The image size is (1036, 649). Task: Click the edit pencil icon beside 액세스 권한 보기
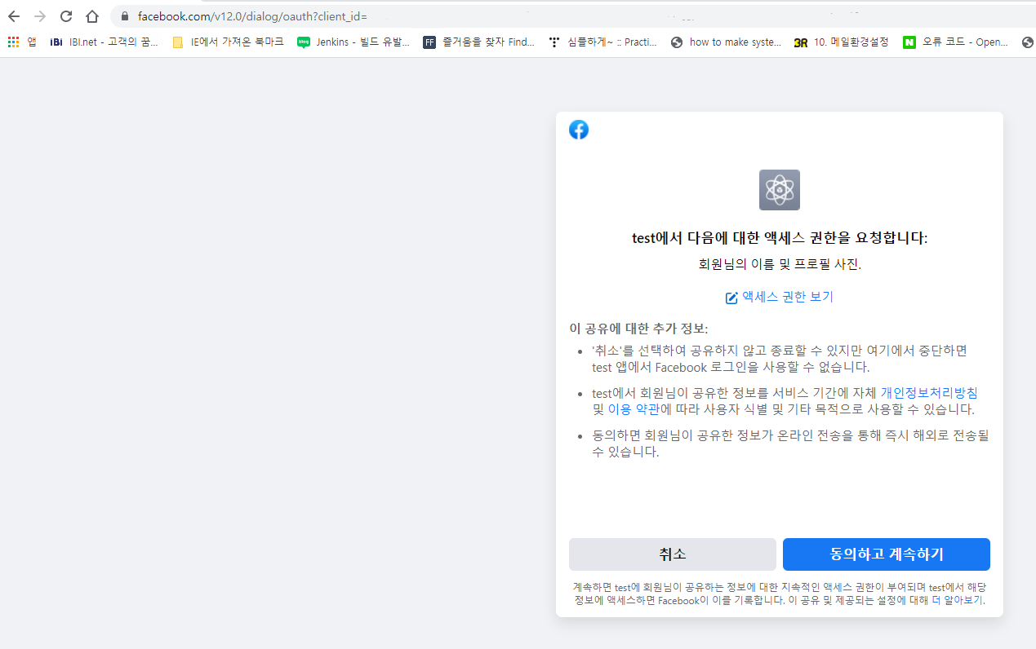coord(731,298)
